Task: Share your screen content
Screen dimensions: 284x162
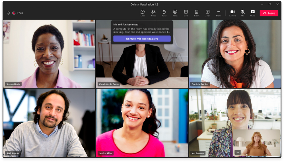Action: click(253, 13)
